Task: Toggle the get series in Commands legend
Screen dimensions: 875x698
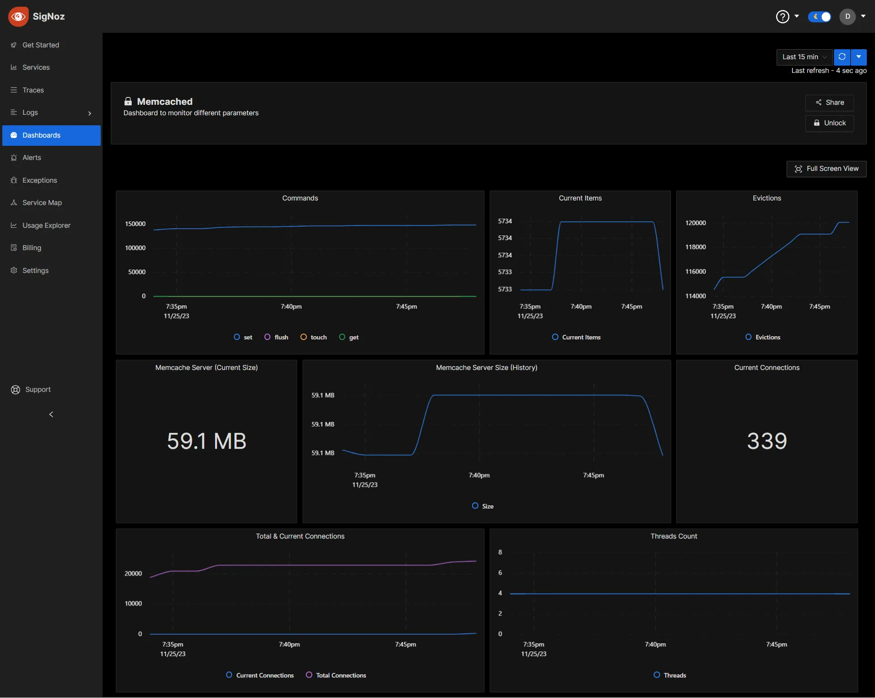Action: 349,337
